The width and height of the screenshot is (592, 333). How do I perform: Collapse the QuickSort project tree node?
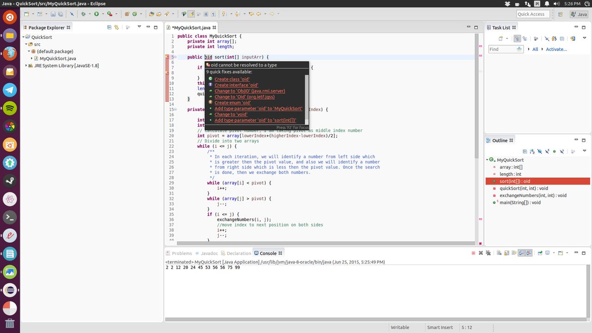23,37
